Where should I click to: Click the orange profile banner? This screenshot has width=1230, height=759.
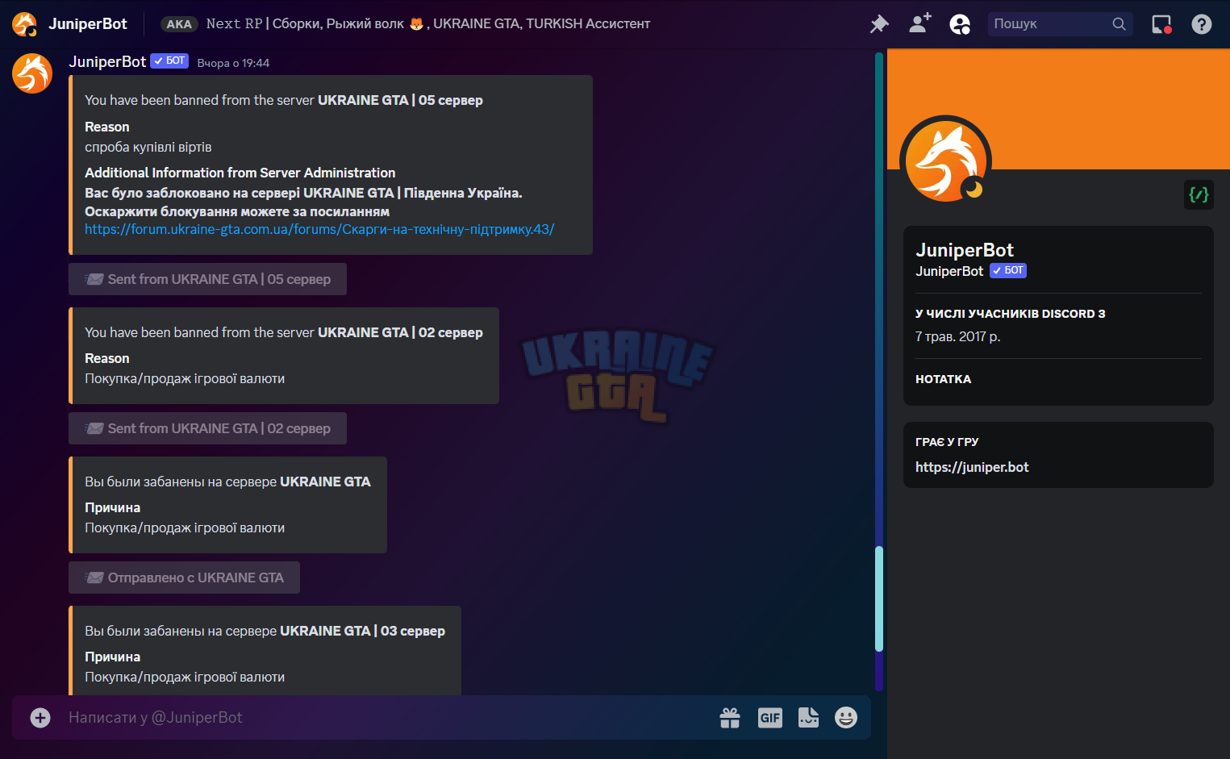[x=1058, y=109]
